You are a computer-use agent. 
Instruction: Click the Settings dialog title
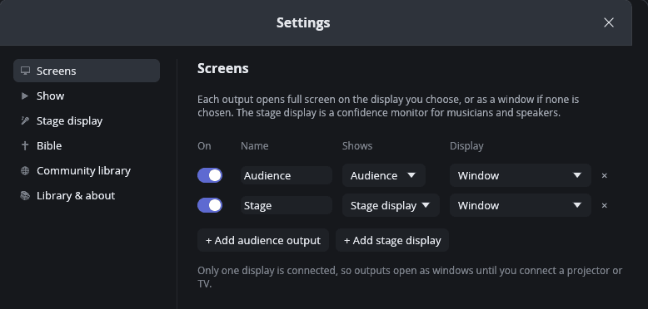(303, 22)
